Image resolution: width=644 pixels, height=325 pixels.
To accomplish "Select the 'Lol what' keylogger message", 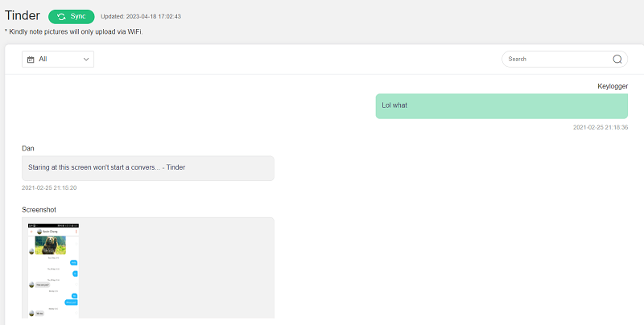I will (x=502, y=106).
